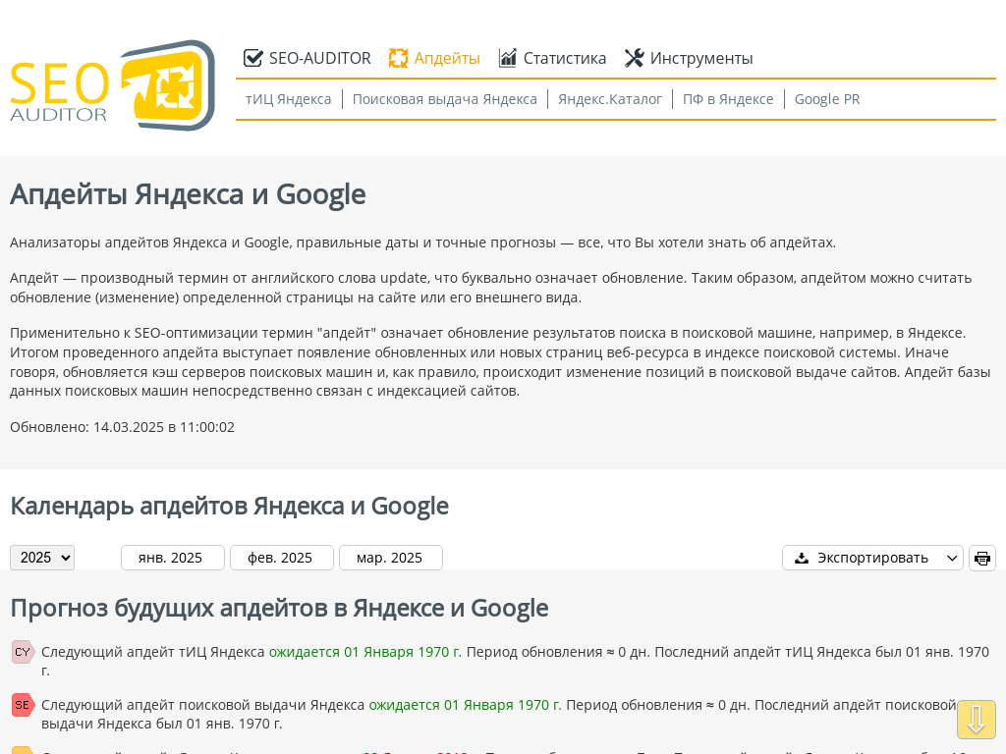
Task: Click the red SE tag icon
Action: [24, 705]
